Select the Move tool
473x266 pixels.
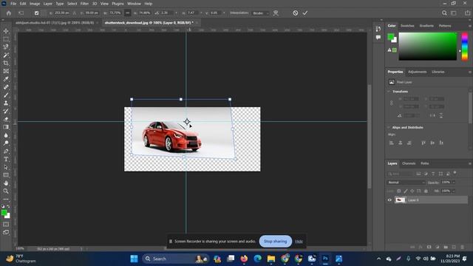click(x=6, y=31)
